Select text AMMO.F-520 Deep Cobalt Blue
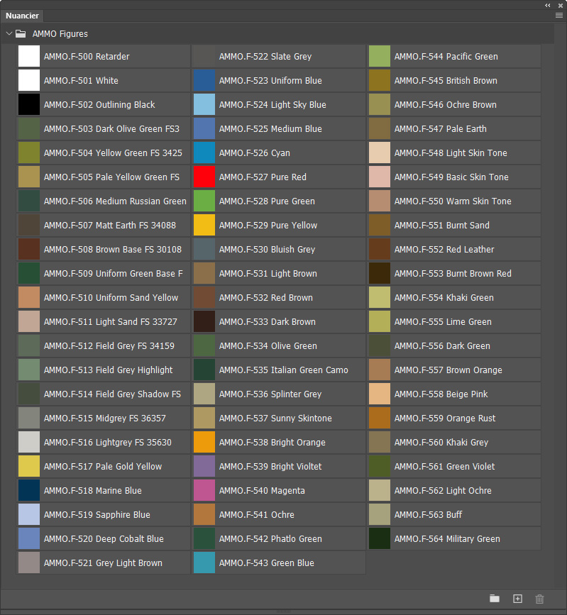Image resolution: width=567 pixels, height=615 pixels. [104, 538]
